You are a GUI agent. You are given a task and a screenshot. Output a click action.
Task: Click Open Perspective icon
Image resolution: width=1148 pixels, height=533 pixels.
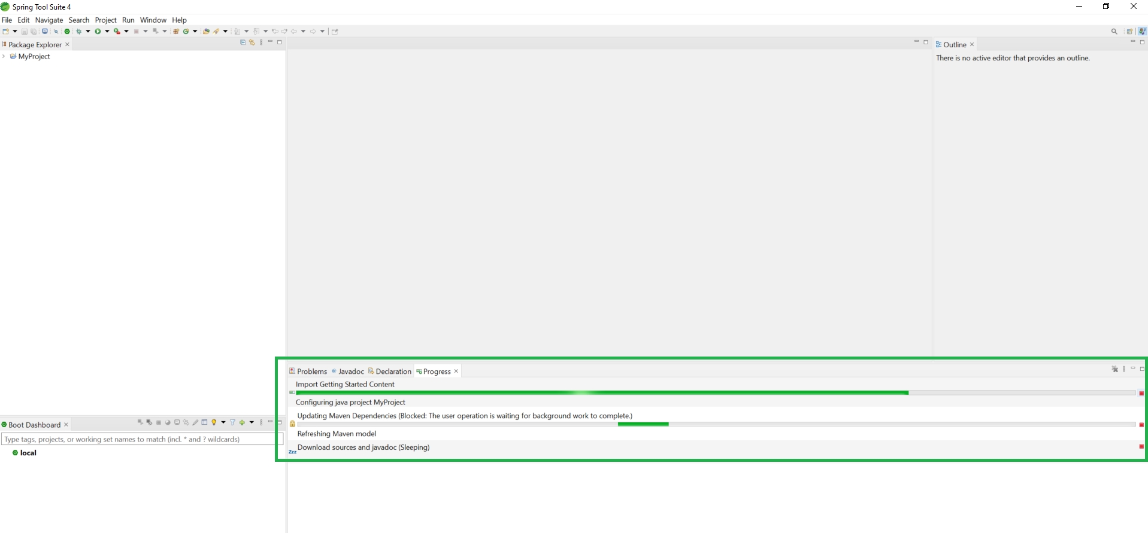(x=1129, y=32)
